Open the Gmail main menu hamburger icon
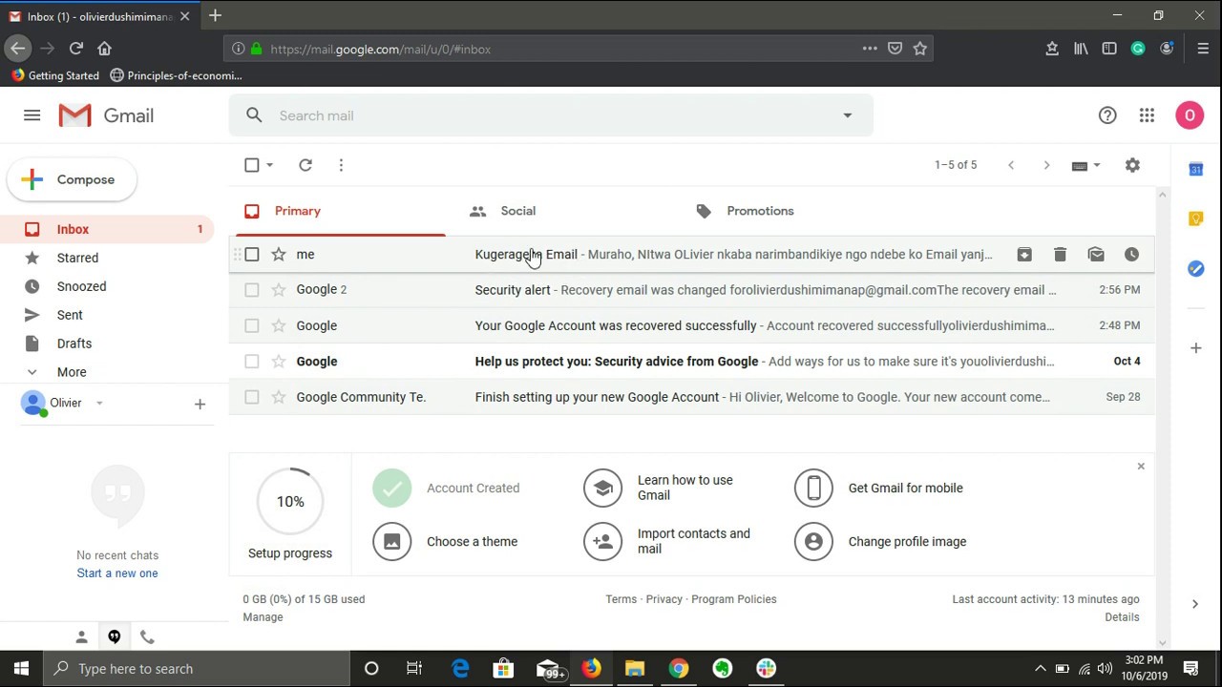This screenshot has width=1222, height=687. click(32, 115)
